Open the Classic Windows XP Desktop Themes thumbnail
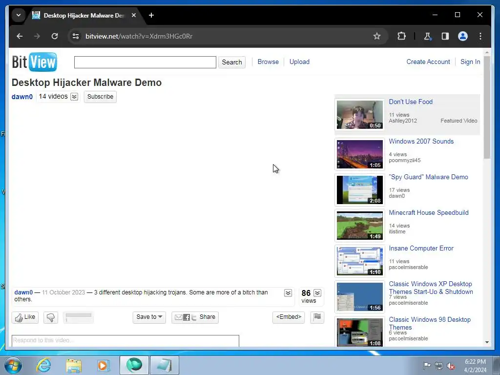This screenshot has height=375, width=500. point(360,297)
